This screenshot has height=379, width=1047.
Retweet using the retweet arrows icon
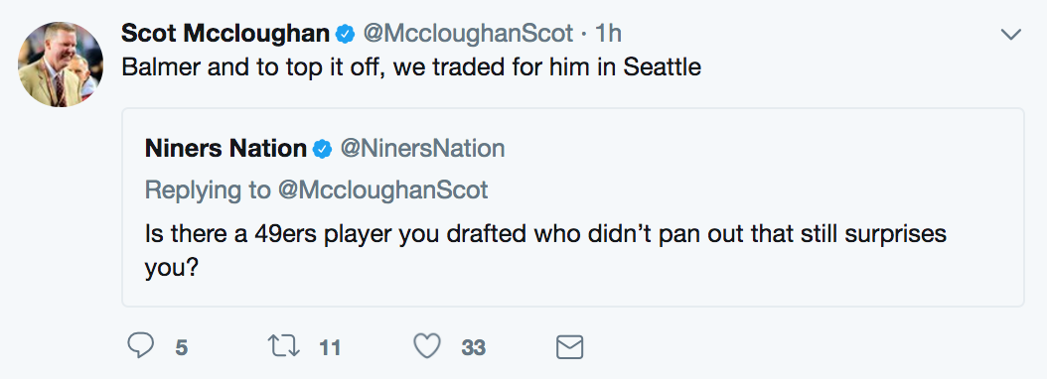pyautogui.click(x=284, y=346)
